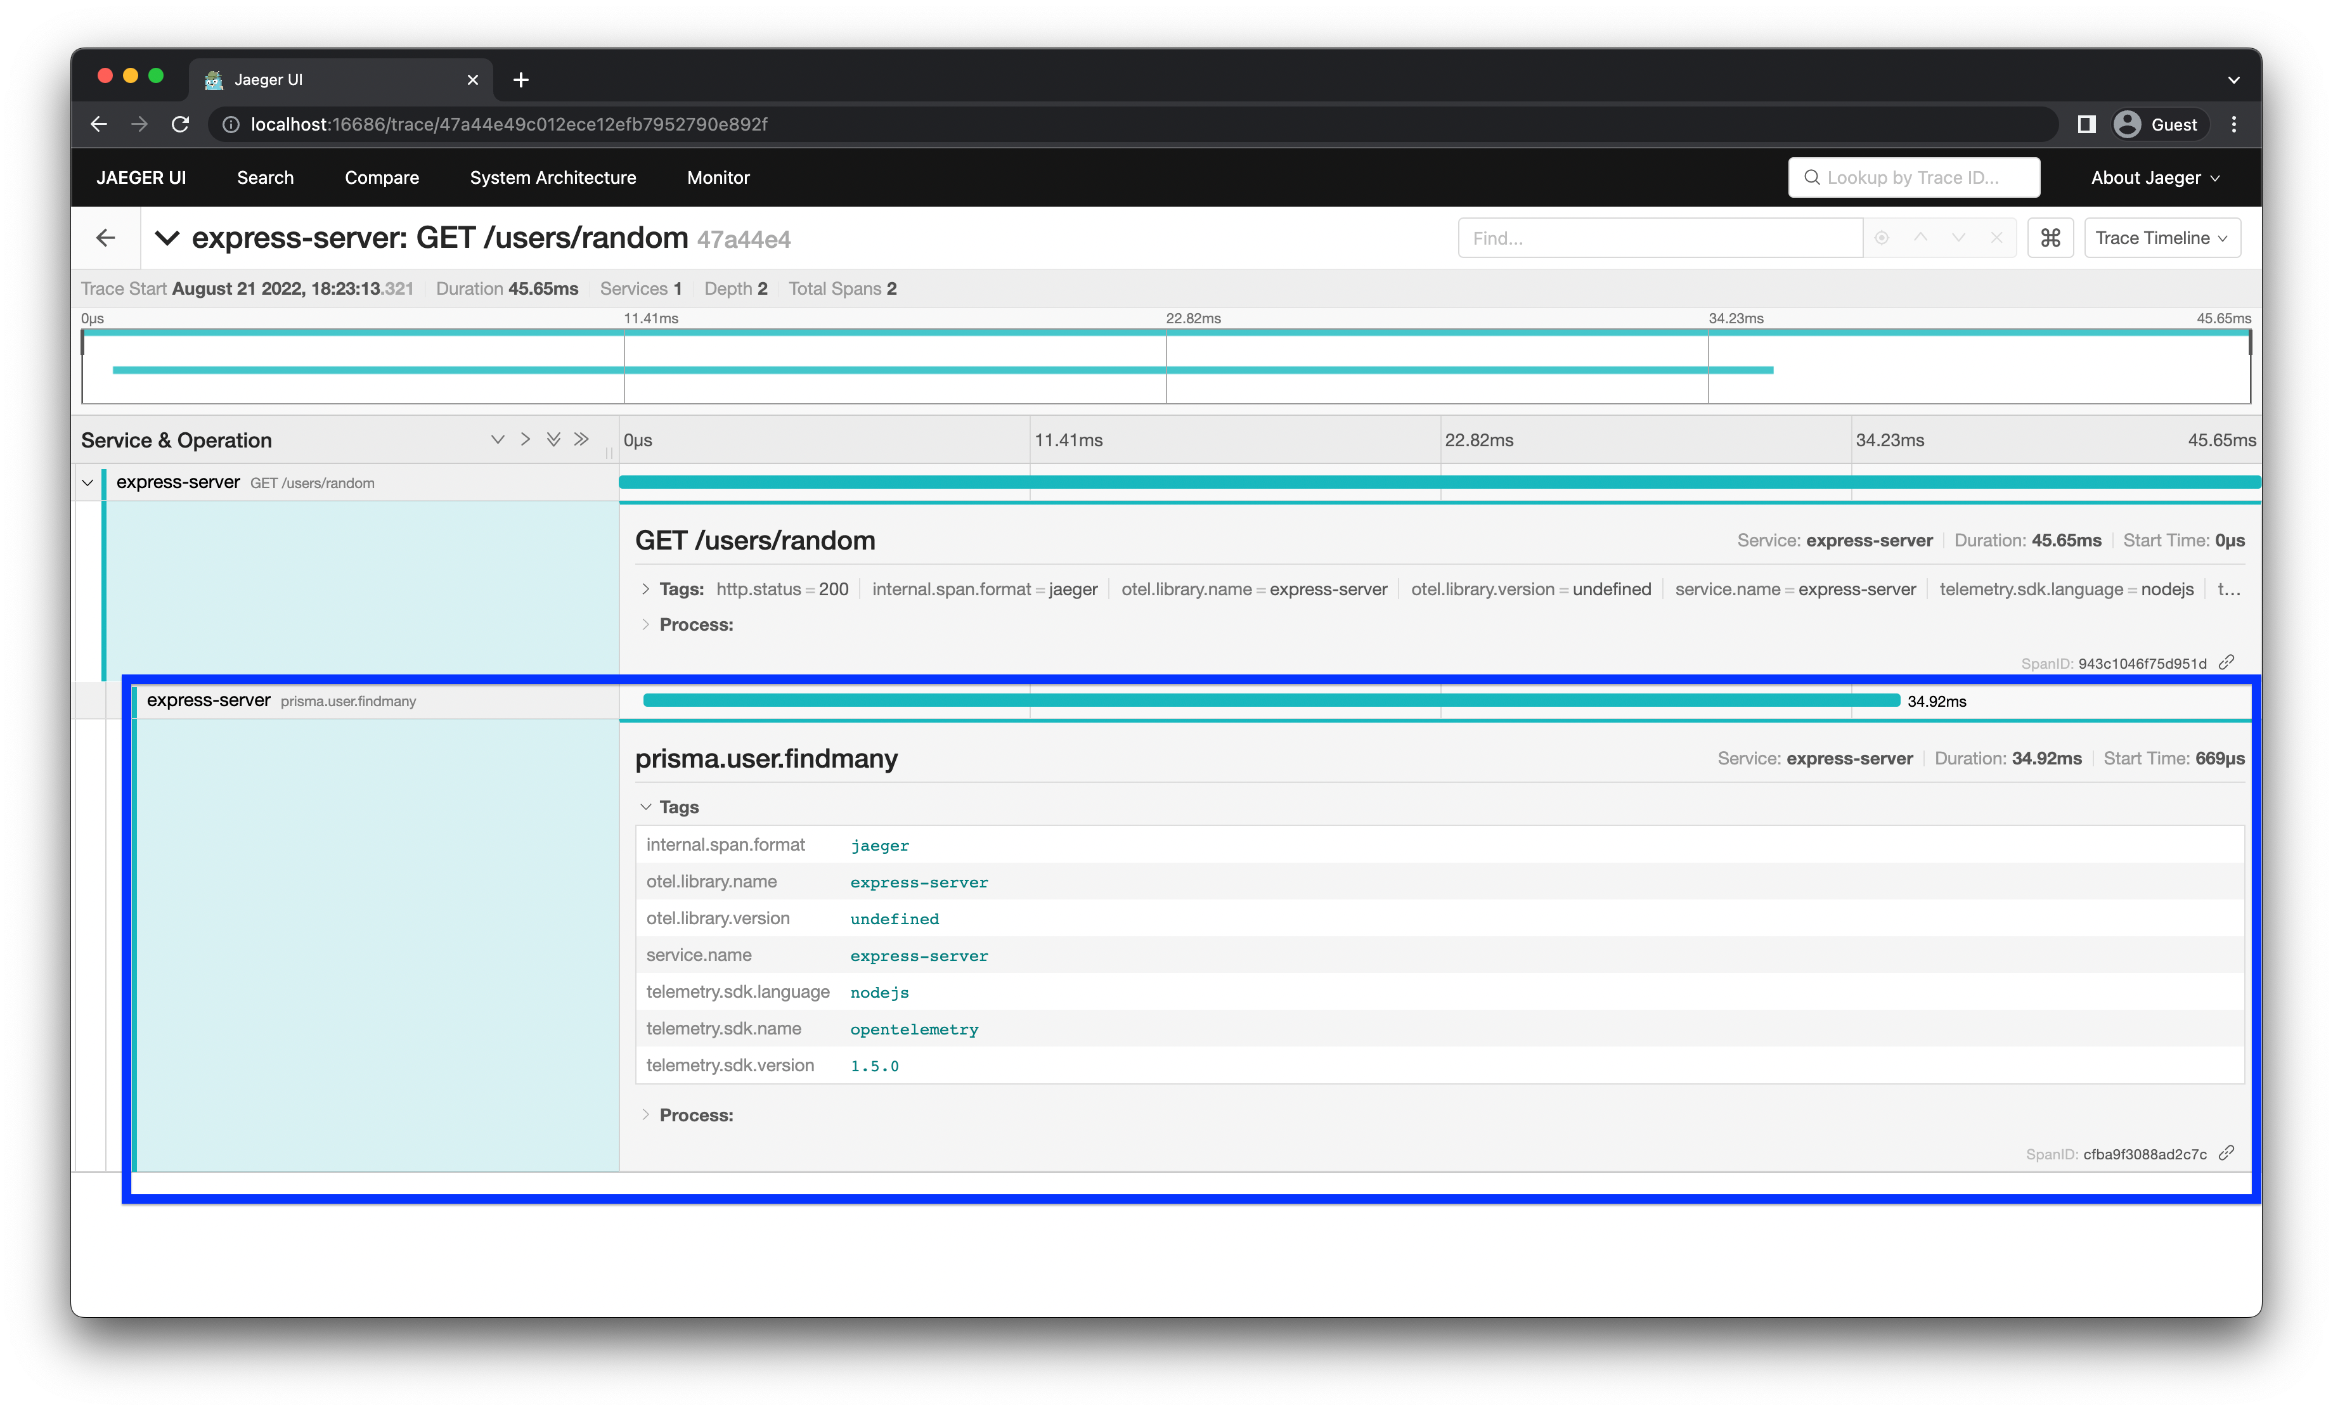Click collapse all spans double-chevron icon
Image resolution: width=2333 pixels, height=1411 pixels.
coord(581,439)
